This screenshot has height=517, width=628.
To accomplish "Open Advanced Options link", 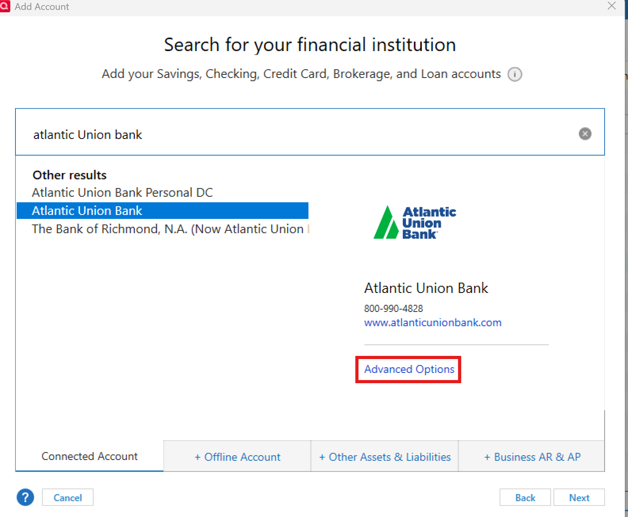I will pos(409,369).
